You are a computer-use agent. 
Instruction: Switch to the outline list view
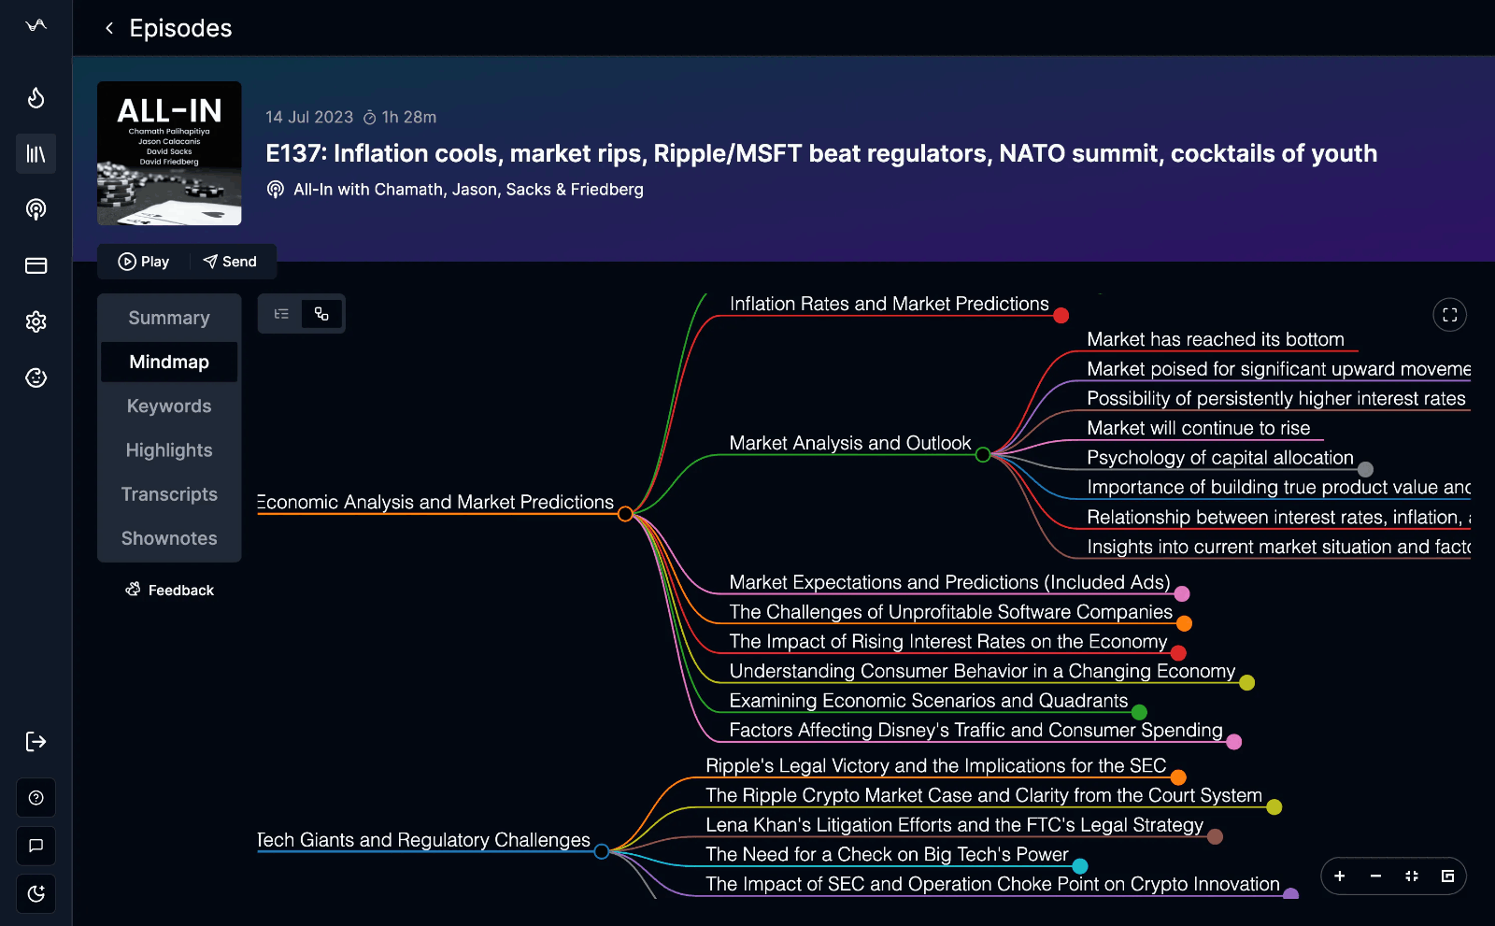[x=281, y=314]
